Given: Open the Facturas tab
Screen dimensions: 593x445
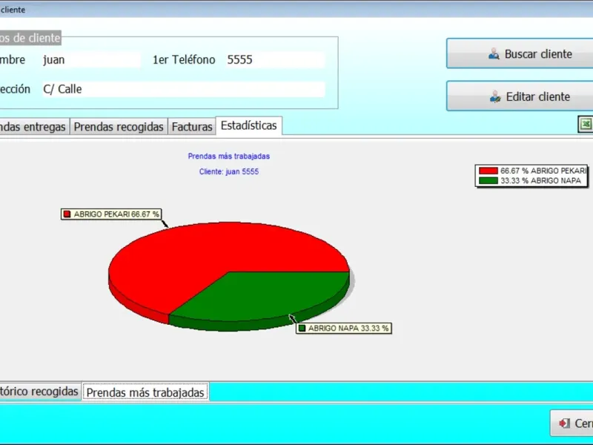Looking at the screenshot, I should pos(192,127).
